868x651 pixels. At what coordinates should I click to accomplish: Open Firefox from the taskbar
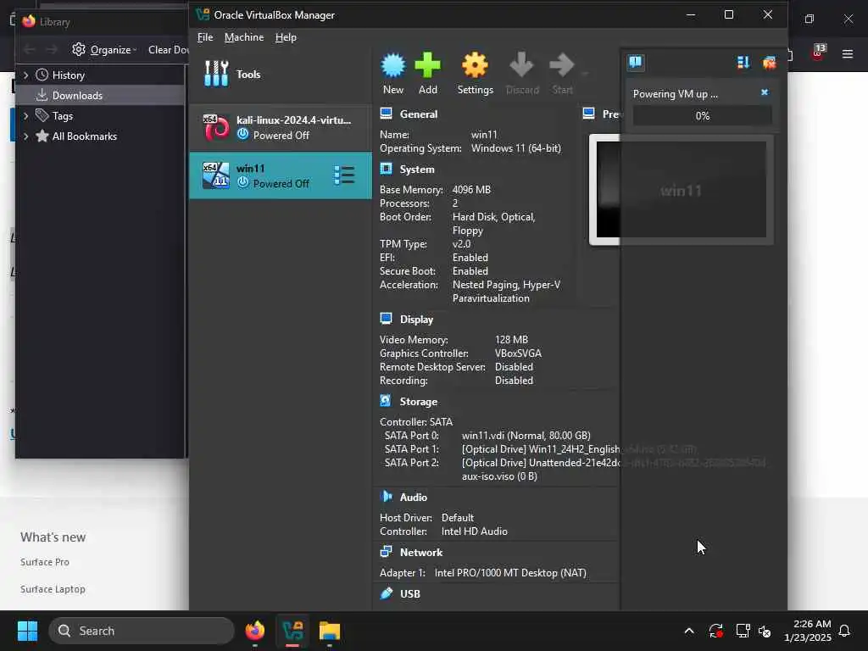click(x=254, y=631)
